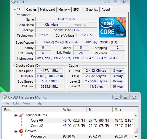Click the Bus Speed value 160.7 MHz

click(49, 81)
